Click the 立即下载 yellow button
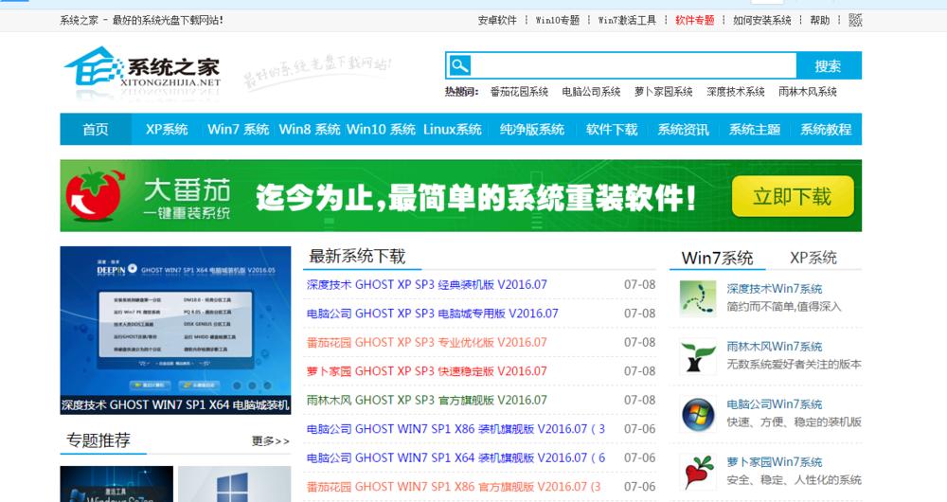This screenshot has width=947, height=502. pos(793,196)
